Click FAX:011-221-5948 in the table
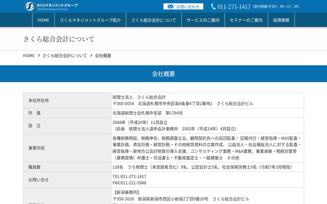The height and width of the screenshot is (204, 327). click(x=129, y=183)
